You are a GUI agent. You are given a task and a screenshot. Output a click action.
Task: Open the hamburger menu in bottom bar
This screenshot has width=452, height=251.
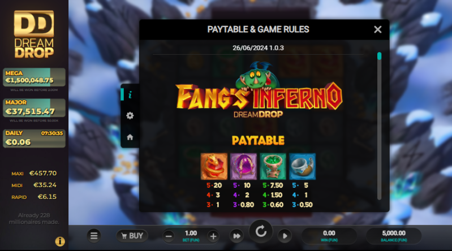pyautogui.click(x=94, y=236)
